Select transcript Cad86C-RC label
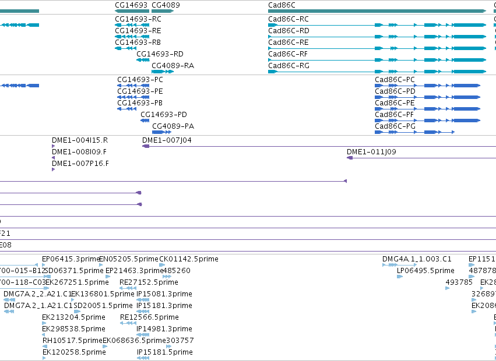Viewport: 496px width, 361px height. (x=289, y=19)
